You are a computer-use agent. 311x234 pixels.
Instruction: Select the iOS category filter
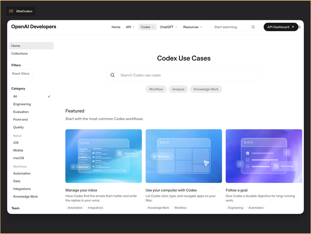16,143
